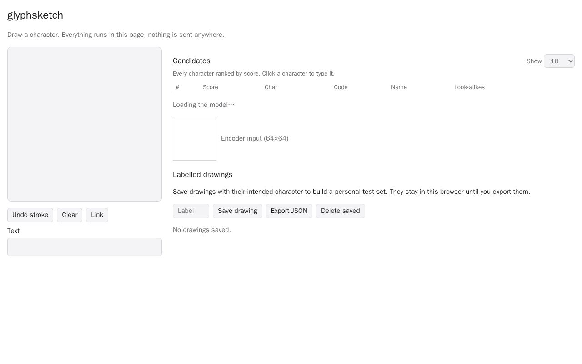Viewport: 582px width, 364px height.
Task: Save drawing to the test set
Action: [237, 211]
